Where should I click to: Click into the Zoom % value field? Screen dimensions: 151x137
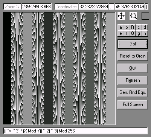point(37,7)
